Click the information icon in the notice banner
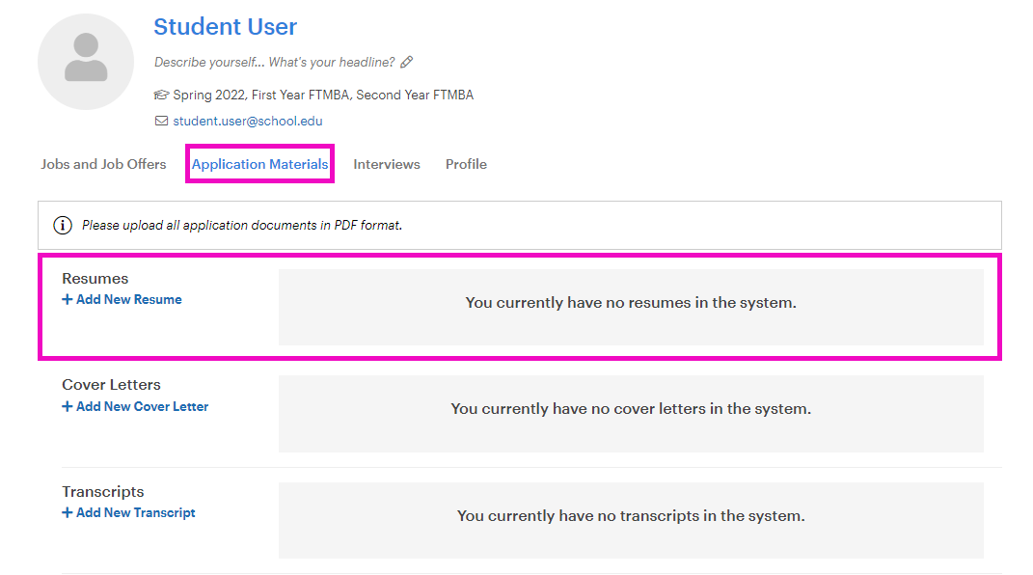This screenshot has height=575, width=1033. coord(63,224)
